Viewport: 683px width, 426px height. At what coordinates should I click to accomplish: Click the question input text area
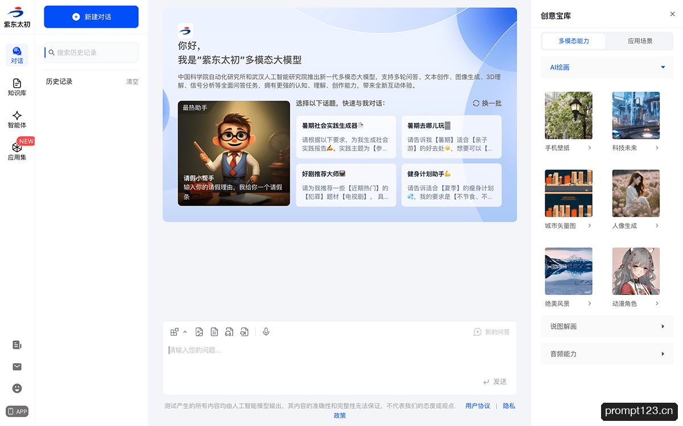(x=340, y=358)
